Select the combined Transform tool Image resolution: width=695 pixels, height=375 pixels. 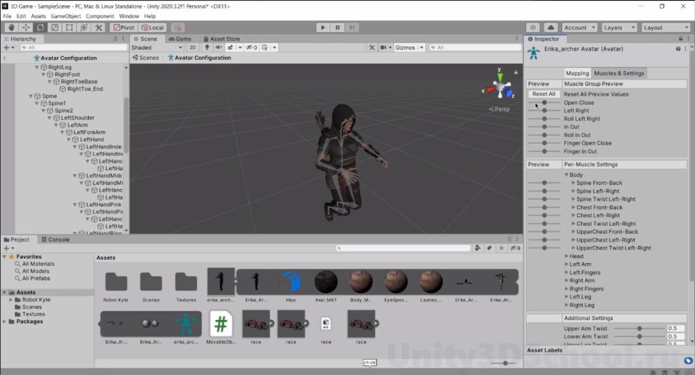coord(83,27)
